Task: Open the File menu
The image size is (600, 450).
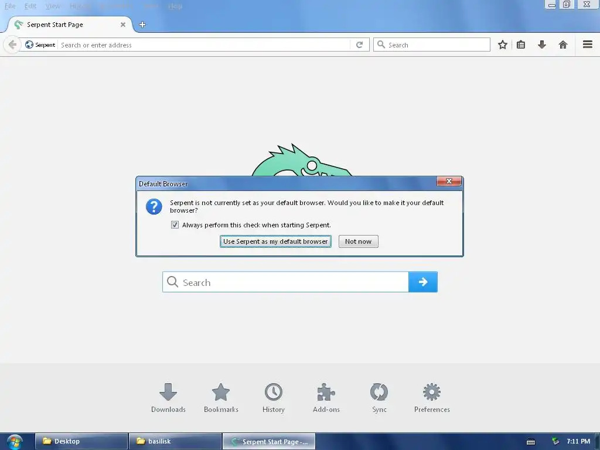Action: coord(10,6)
